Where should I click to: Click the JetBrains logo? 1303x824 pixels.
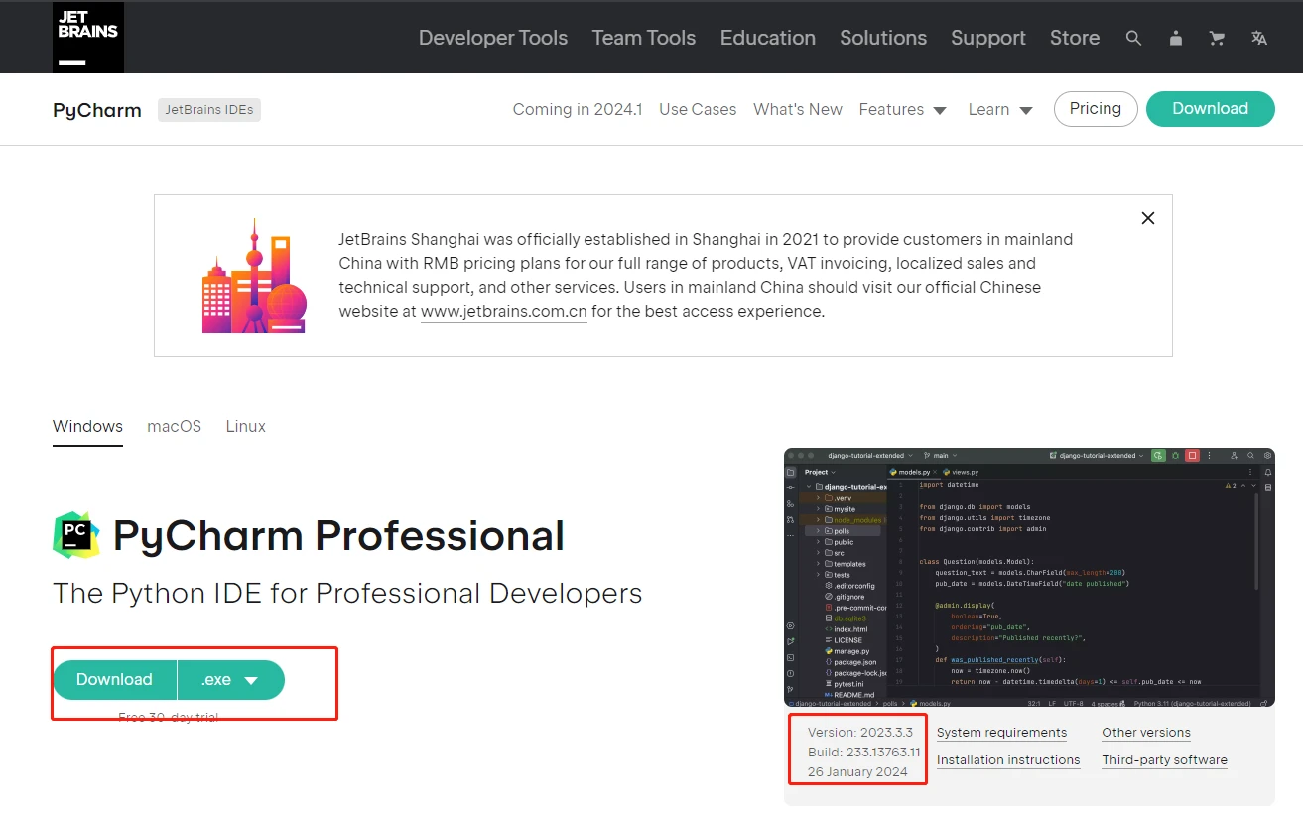[x=88, y=37]
